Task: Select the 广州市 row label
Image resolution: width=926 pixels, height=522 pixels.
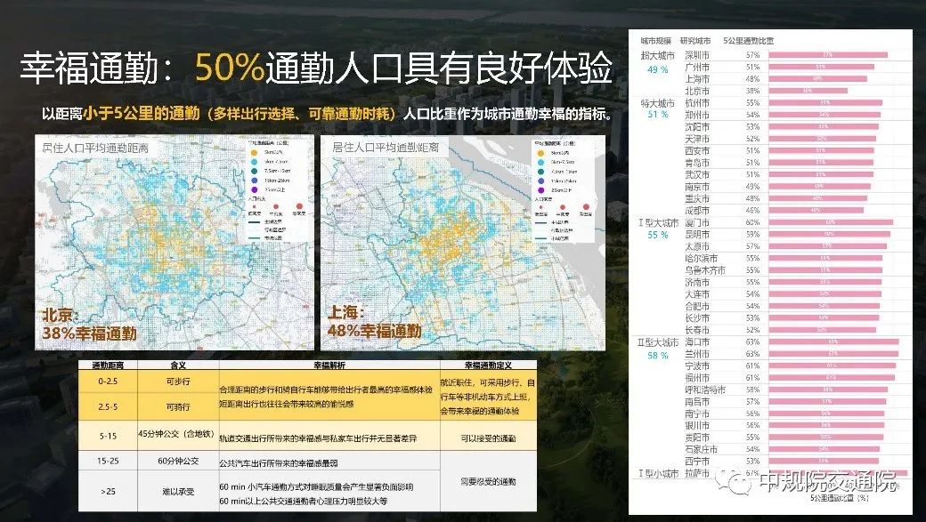Action: pyautogui.click(x=697, y=68)
